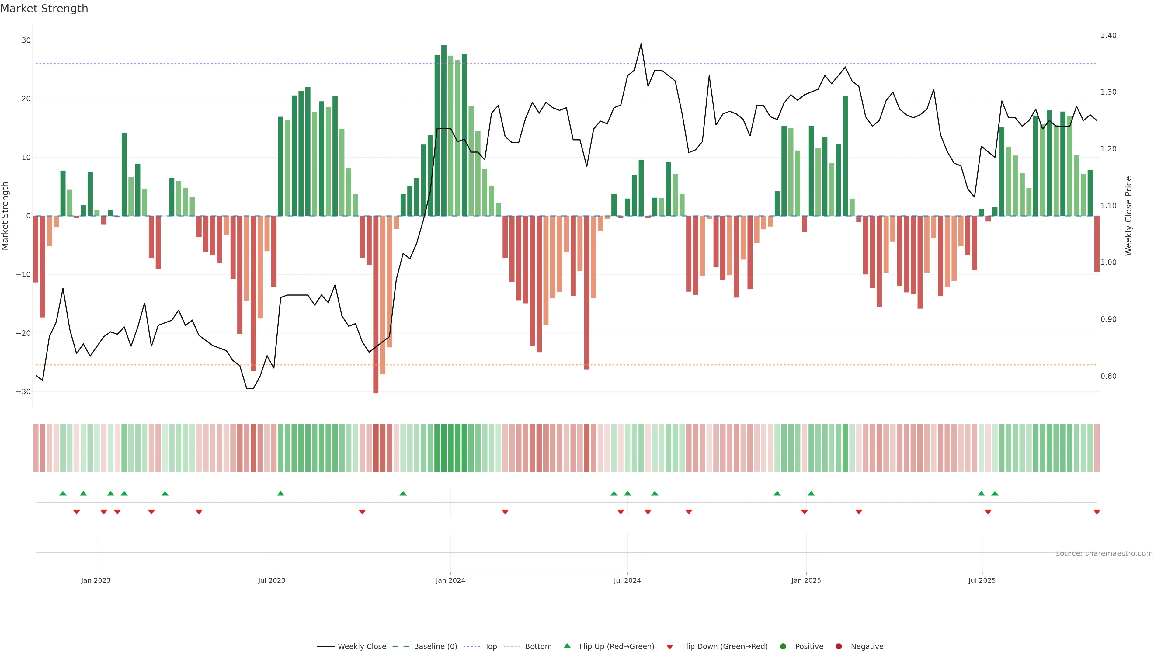Click the Jan 2024 x-axis label
Image resolution: width=1168 pixels, height=657 pixels.
450,580
